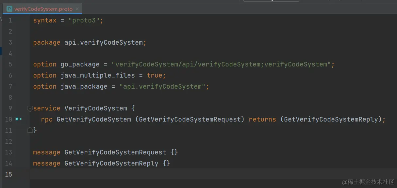The height and width of the screenshot is (188, 397).
Task: Click 'GetVerifyCodeSystemReply' message name on line 14
Action: click(111, 163)
